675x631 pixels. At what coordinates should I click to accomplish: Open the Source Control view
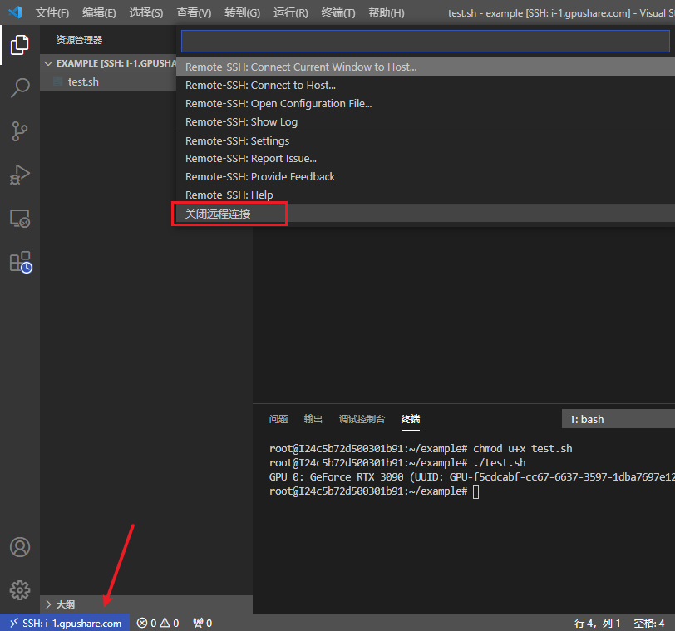pos(19,131)
